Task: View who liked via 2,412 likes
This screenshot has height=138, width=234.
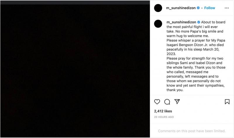Action: pos(163,111)
